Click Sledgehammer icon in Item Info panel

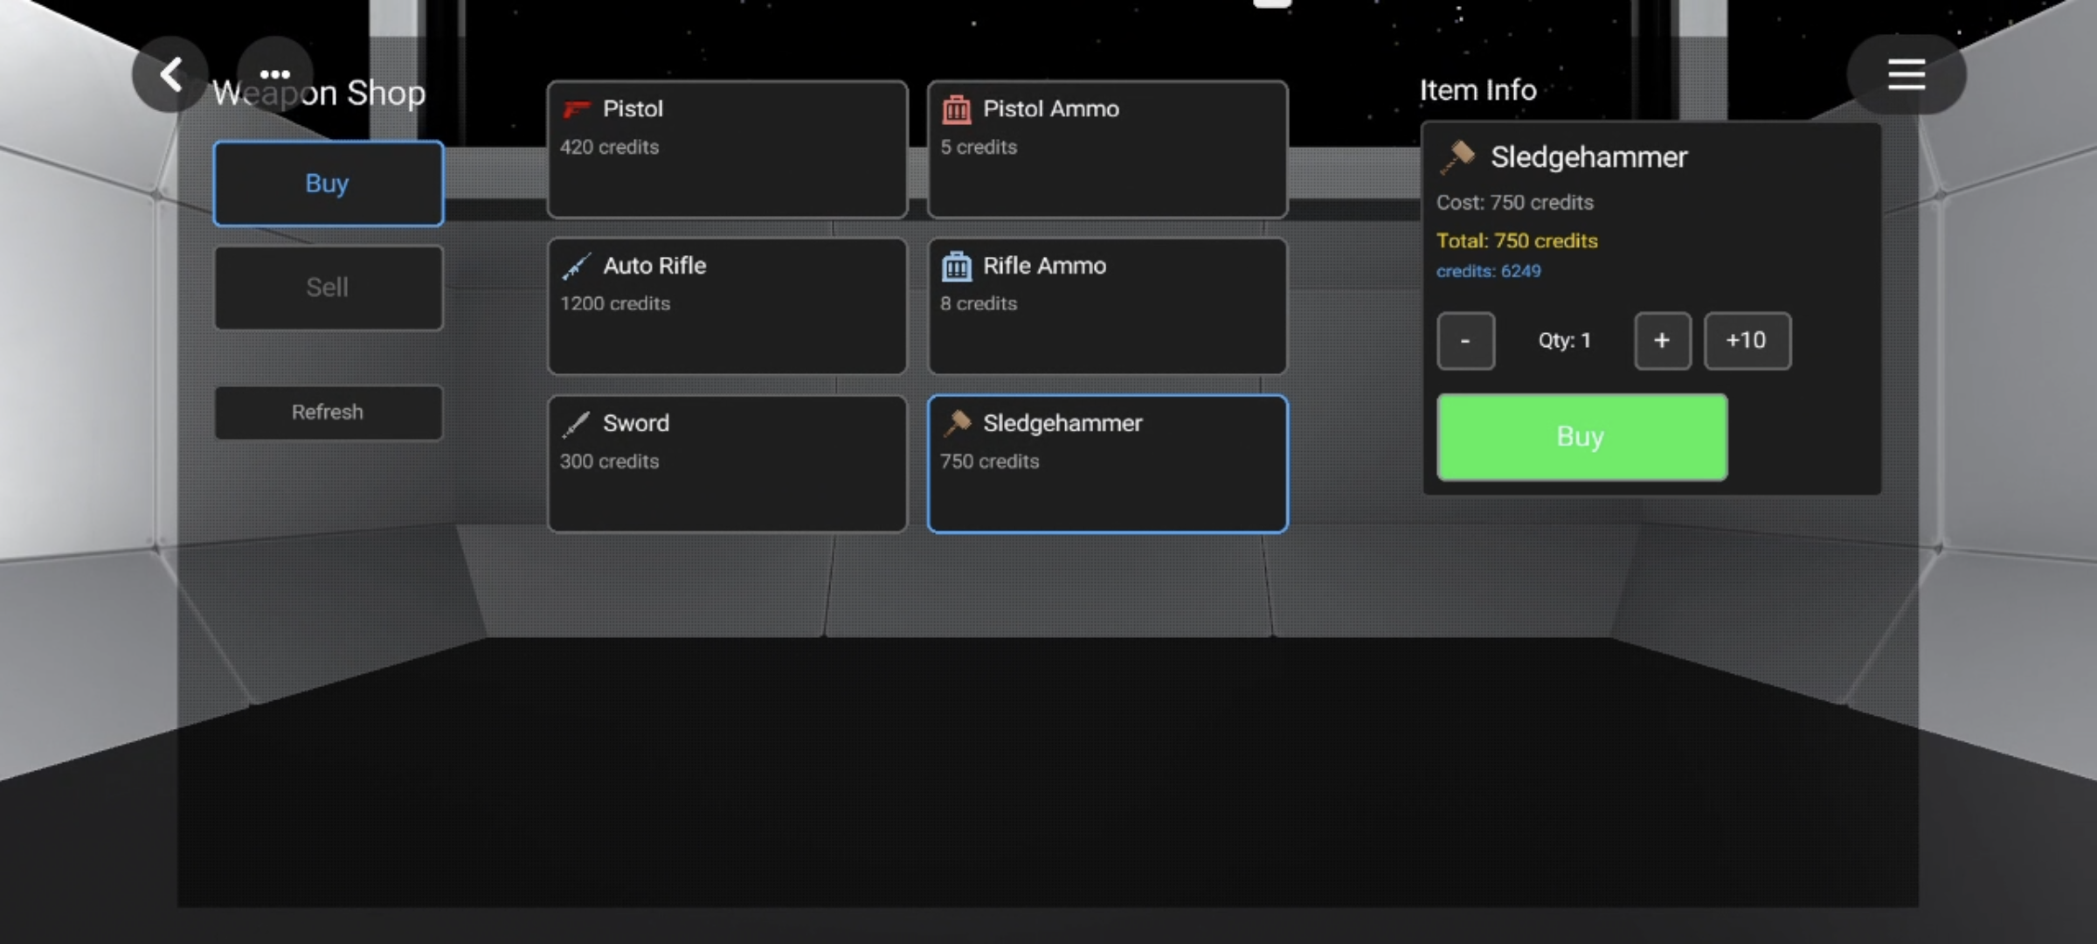tap(1457, 157)
